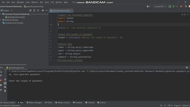Click the code line 'import random'
The width and height of the screenshot is (190, 107).
66,18
